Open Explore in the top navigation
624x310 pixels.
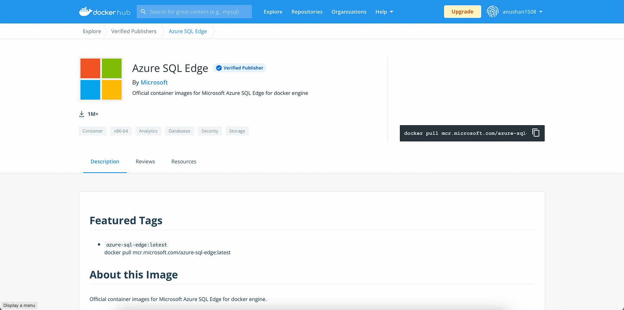273,12
